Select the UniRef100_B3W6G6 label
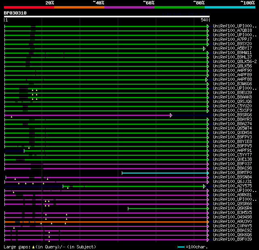Image resolution: width=259 pixels, height=250 pixels. [232, 84]
